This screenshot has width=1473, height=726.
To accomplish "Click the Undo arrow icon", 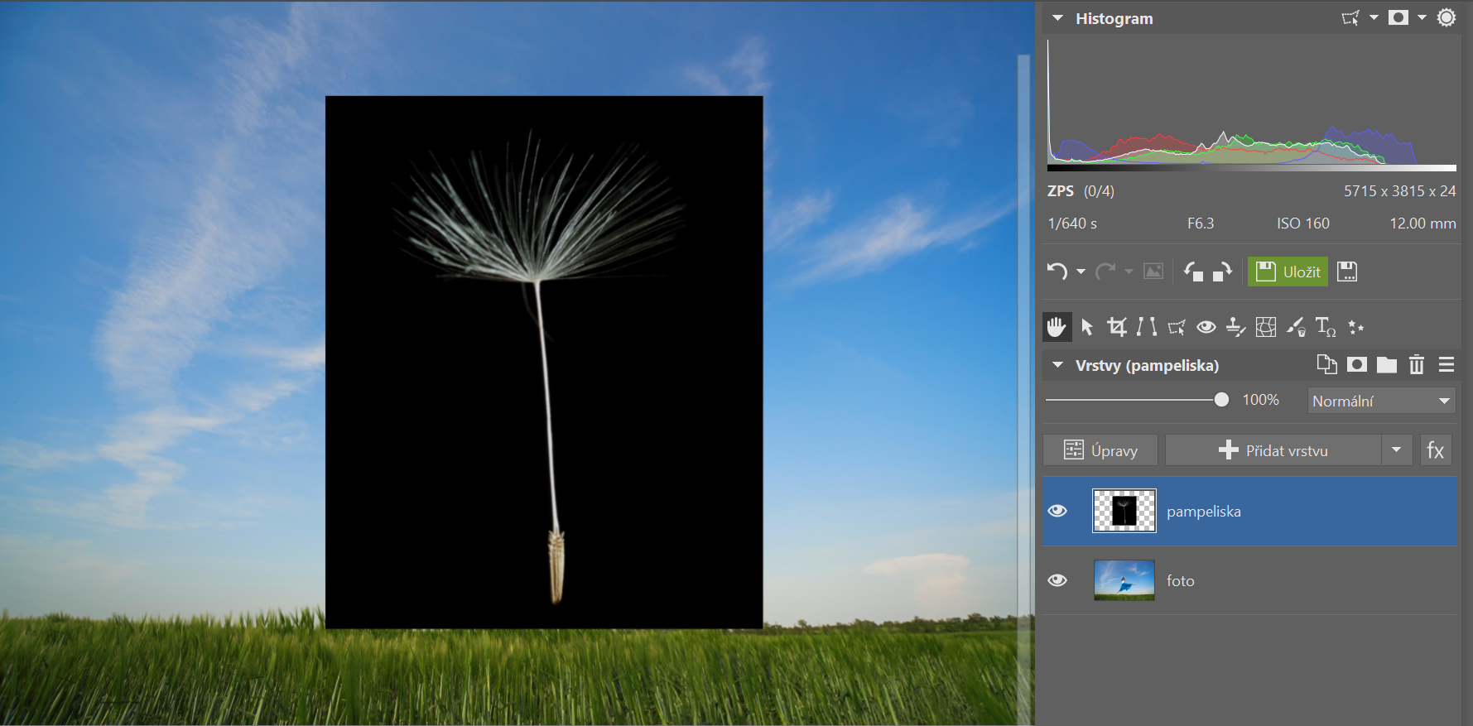I will click(1057, 272).
